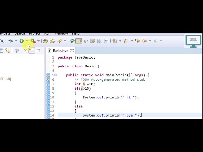Click the greyed Forward navigation arrow
The width and height of the screenshot is (203, 152).
[x=155, y=41]
